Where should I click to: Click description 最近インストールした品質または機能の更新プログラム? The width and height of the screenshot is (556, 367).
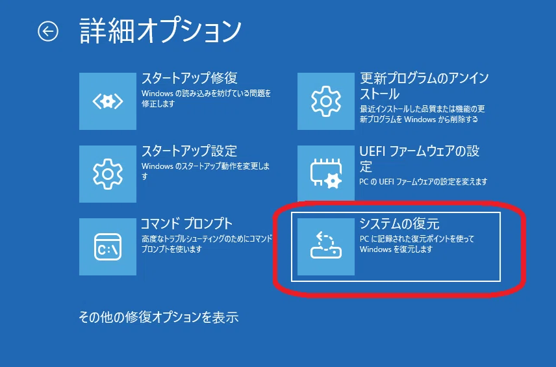(422, 114)
